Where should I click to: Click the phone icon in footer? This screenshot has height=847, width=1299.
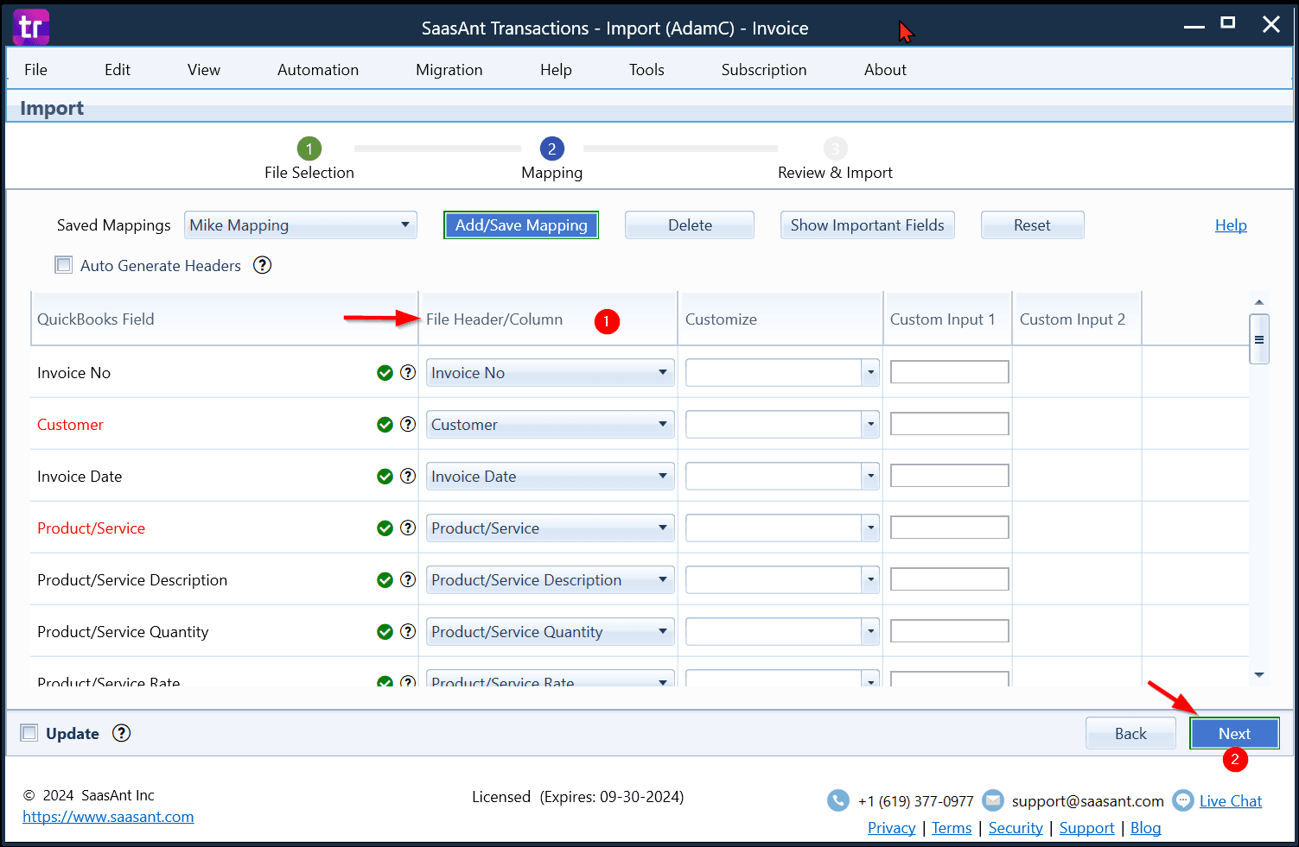[x=837, y=800]
